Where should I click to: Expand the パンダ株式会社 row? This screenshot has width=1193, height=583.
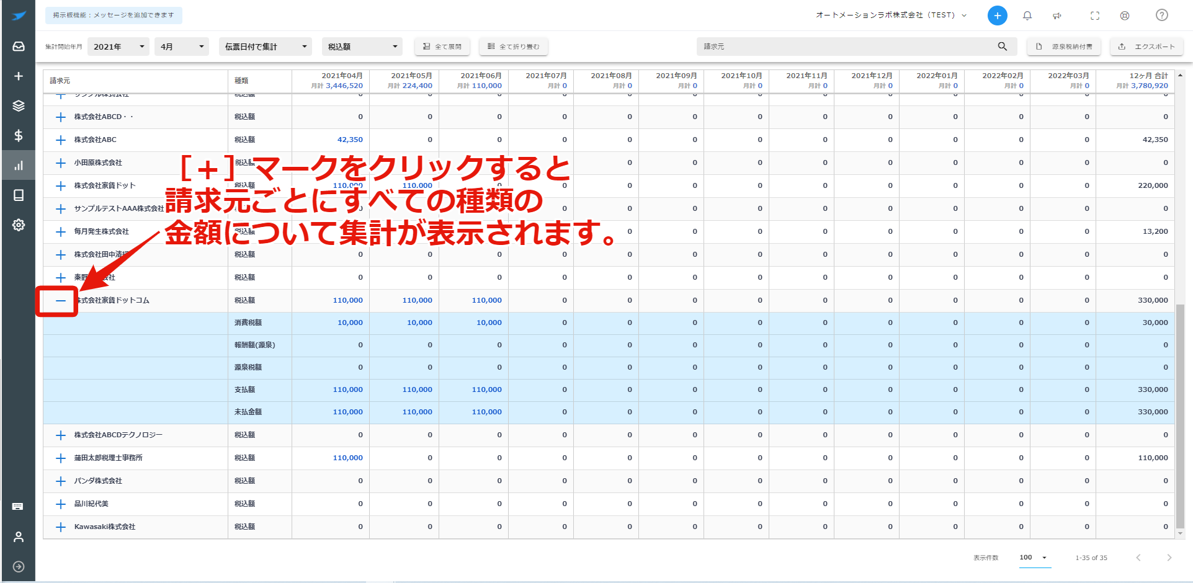[61, 481]
